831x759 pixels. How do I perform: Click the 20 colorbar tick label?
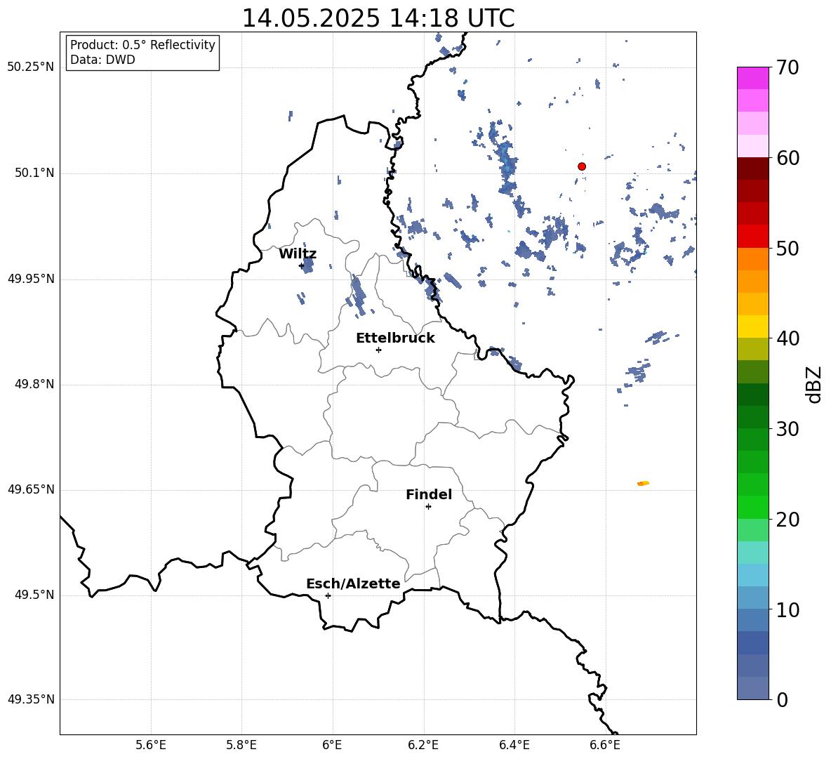point(788,520)
